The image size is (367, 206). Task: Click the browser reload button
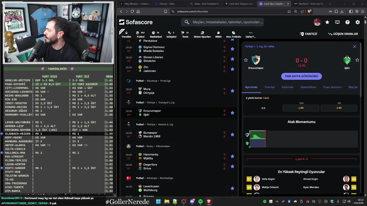point(132,11)
